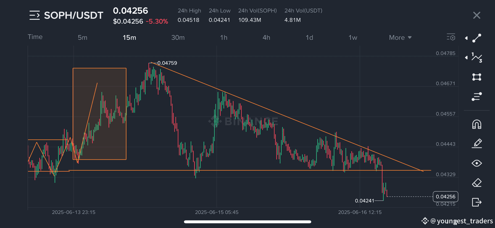
Task: Switch to the 1h timeframe
Action: click(224, 37)
